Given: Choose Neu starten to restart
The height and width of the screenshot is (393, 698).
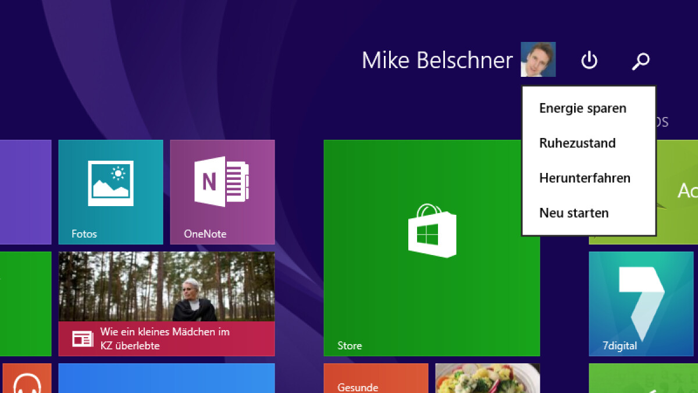Looking at the screenshot, I should coord(574,213).
